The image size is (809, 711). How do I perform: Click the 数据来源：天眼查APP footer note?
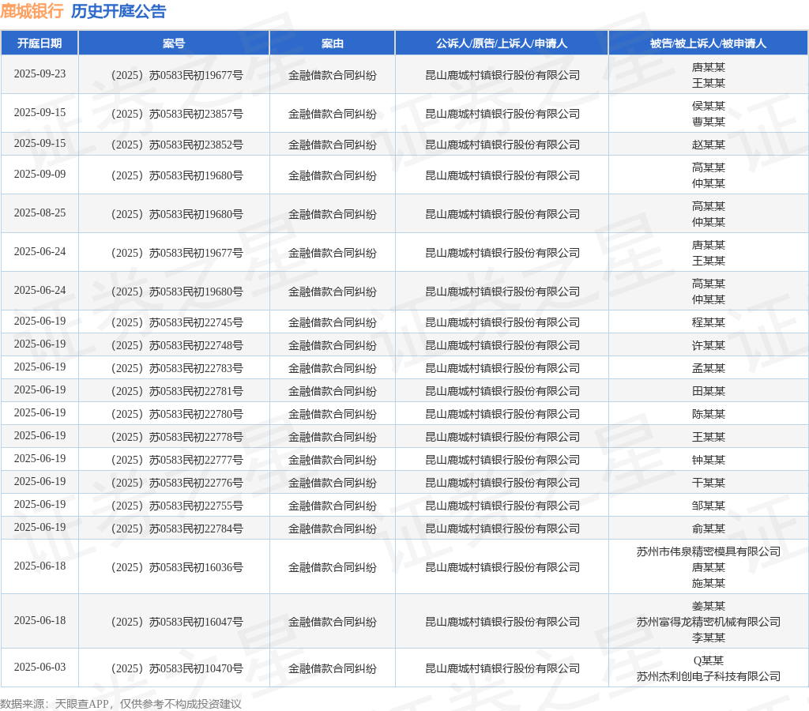pos(121,704)
